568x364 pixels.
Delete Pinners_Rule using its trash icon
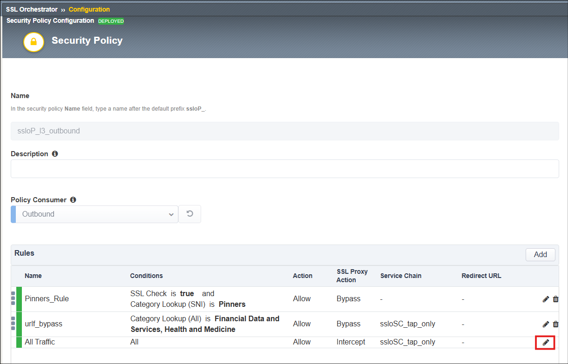coord(555,299)
